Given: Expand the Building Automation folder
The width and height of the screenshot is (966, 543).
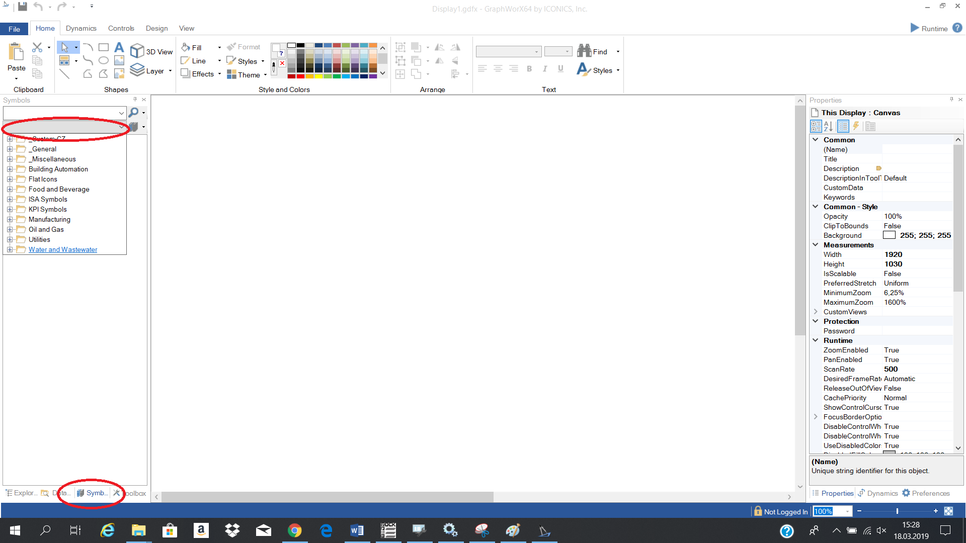Looking at the screenshot, I should pos(10,169).
